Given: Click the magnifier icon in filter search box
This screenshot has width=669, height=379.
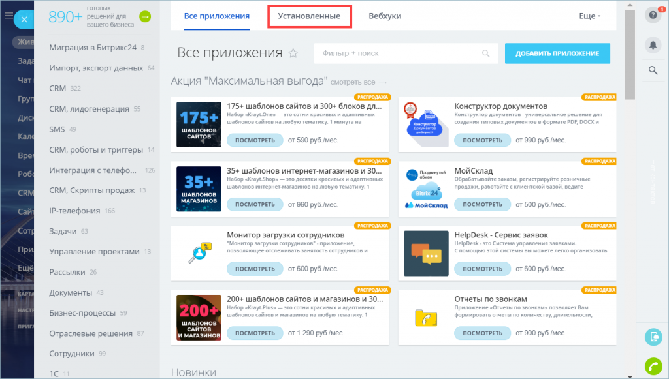Looking at the screenshot, I should (x=485, y=53).
